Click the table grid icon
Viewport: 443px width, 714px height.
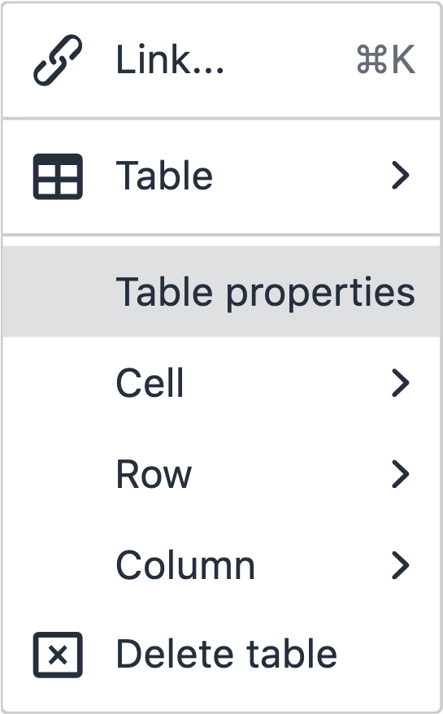(58, 176)
